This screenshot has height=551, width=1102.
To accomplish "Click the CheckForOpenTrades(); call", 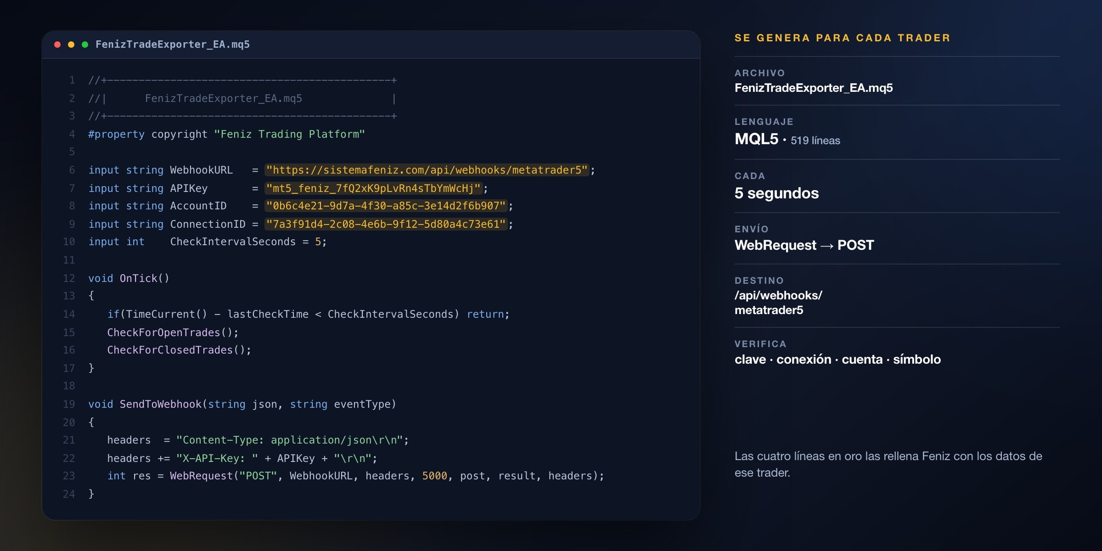I will tap(173, 332).
